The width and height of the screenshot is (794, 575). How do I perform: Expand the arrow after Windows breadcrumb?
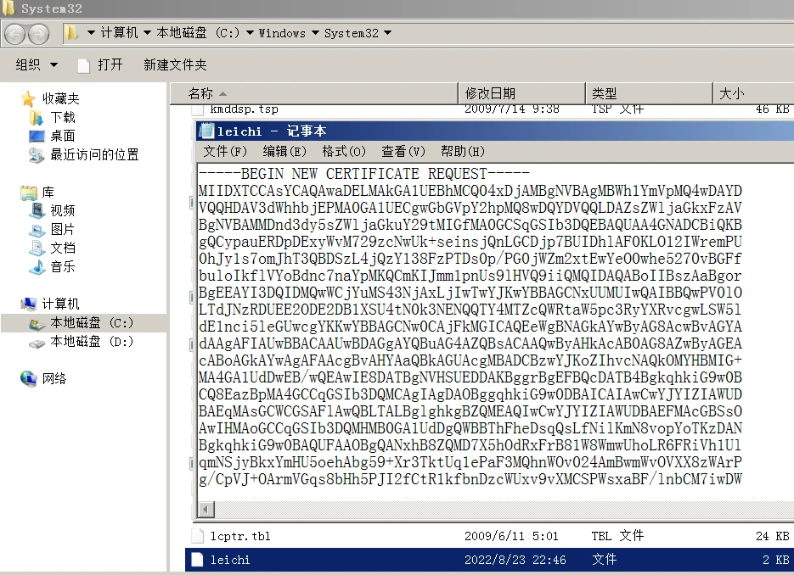click(x=315, y=33)
